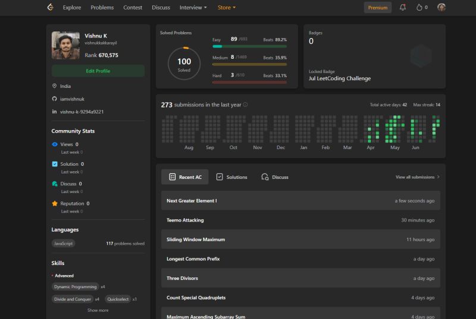The width and height of the screenshot is (476, 319).
Task: Open the View all submissions link
Action: (x=418, y=177)
